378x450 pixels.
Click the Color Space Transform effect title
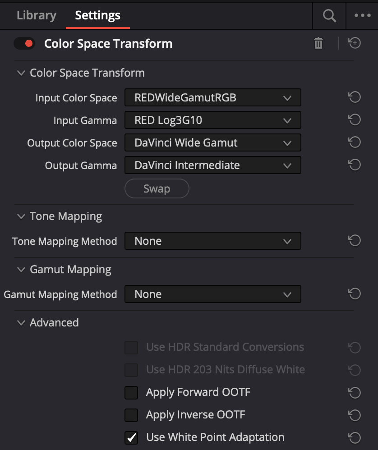108,44
